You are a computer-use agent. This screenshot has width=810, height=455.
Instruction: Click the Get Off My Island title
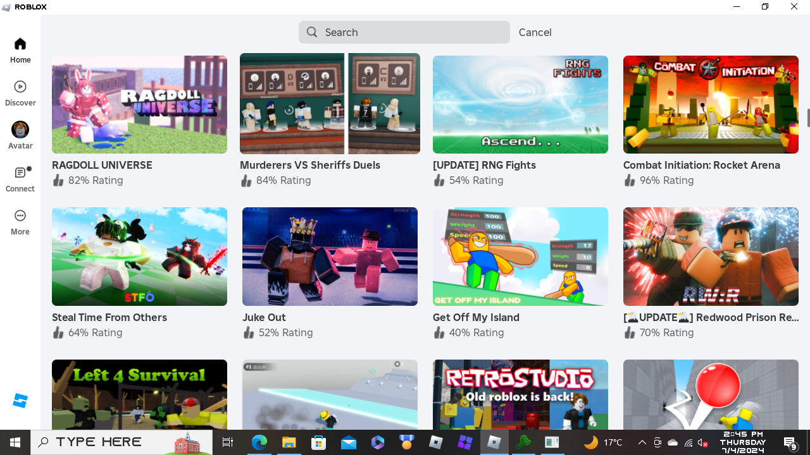(476, 317)
